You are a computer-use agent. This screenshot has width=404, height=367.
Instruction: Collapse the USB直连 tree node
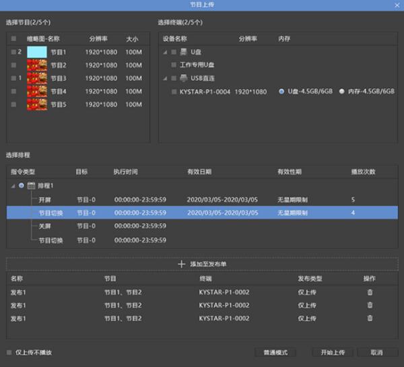pos(165,78)
